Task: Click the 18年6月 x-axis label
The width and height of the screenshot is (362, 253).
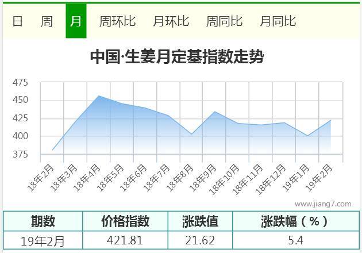Action: 133,178
